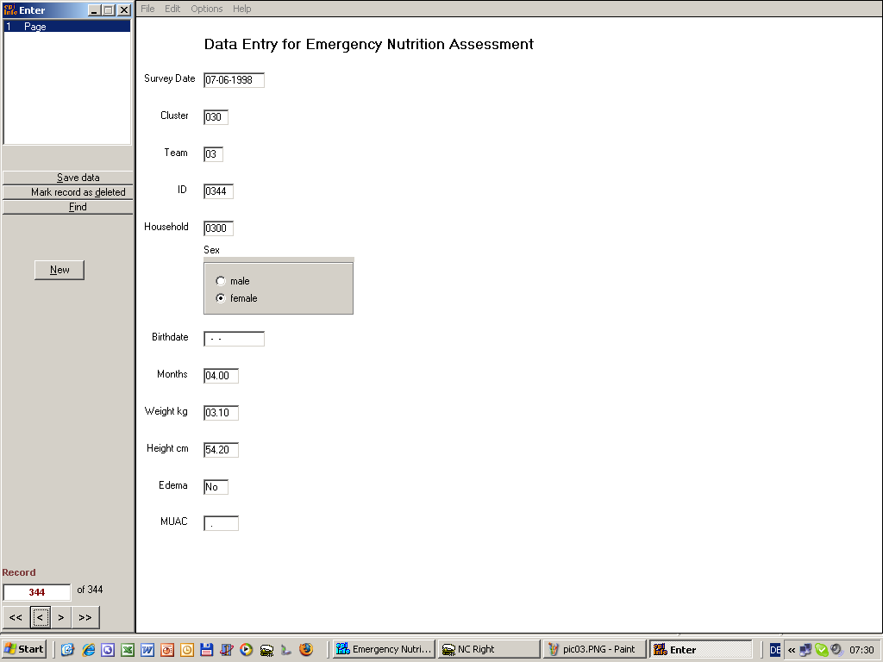Screen dimensions: 883x662
Task: Select the male radio button
Action: [221, 281]
